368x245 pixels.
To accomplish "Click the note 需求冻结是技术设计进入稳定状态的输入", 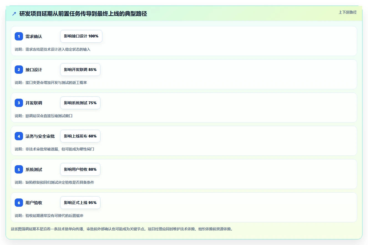I will pos(58,49).
